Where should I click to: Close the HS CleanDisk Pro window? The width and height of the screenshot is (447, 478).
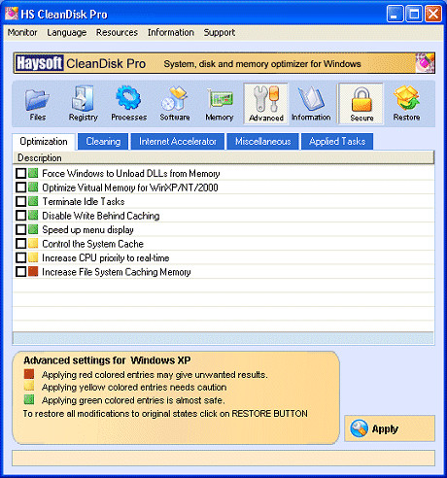coord(433,14)
